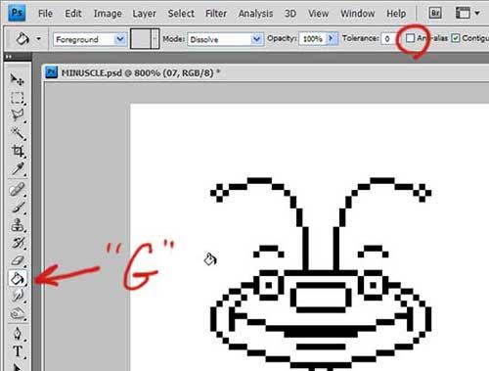Click the Tolerance value field
489x371 pixels.
click(388, 39)
